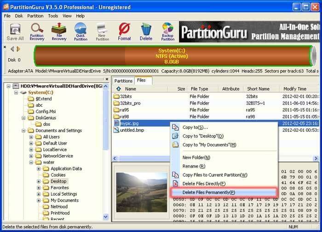The height and width of the screenshot is (232, 322).
Task: Click the Delete Files Directly red X icon
Action: coord(175,183)
